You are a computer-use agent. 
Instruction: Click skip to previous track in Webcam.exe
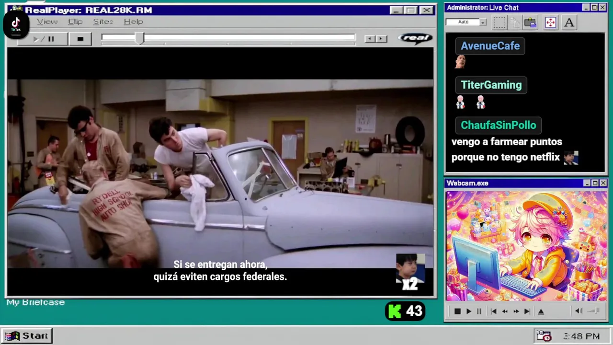point(493,311)
